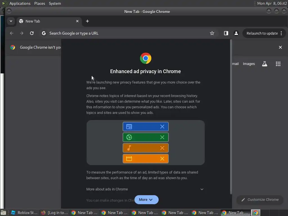Viewport: 288px width, 216px height.
Task: Click Relaunch to update
Action: 262,33
